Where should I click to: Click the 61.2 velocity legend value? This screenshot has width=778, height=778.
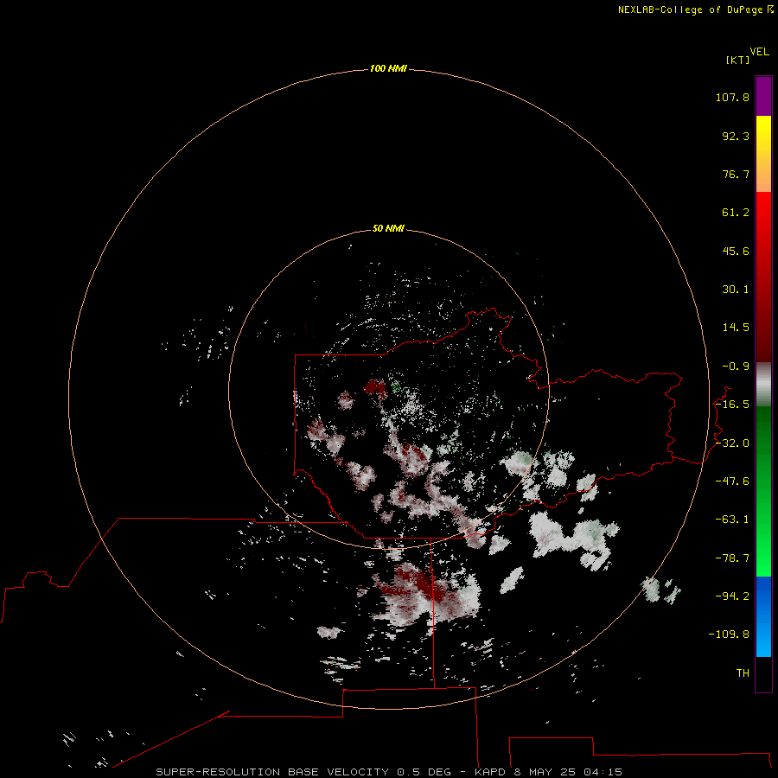click(736, 213)
